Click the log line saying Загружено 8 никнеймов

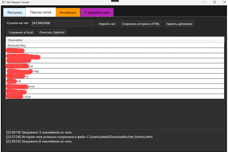pyautogui.click(x=39, y=141)
